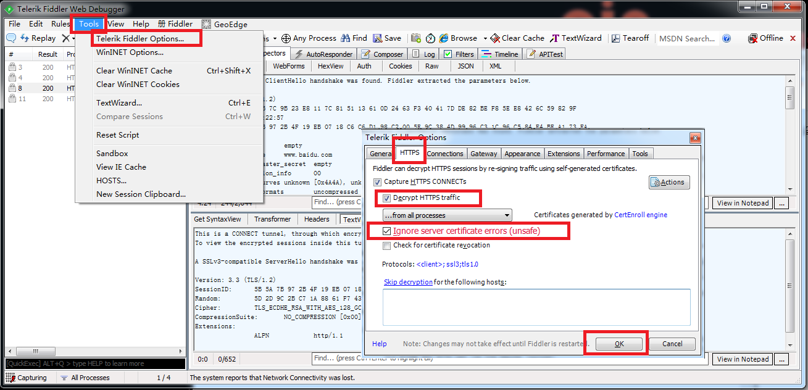Image resolution: width=808 pixels, height=390 pixels.
Task: Choose New Session Clipboard menu entry
Action: point(141,194)
